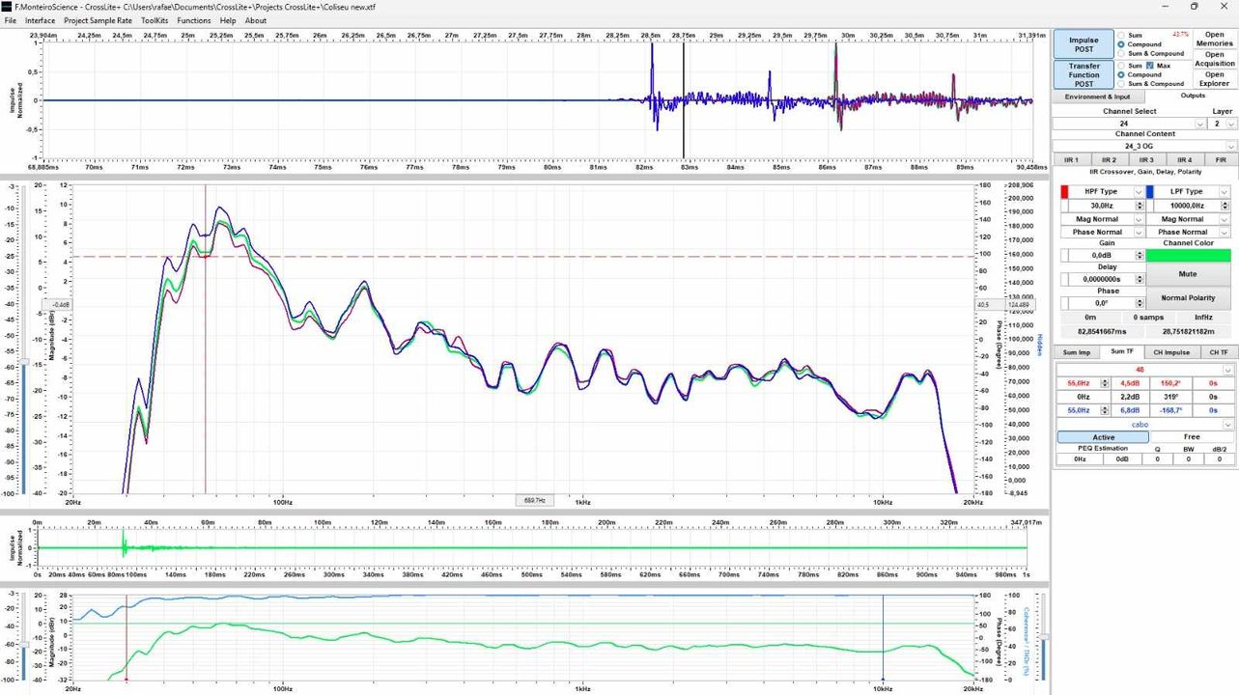Switch to the Sum Imp tab
Viewport: 1239px width, 695px height.
point(1077,352)
